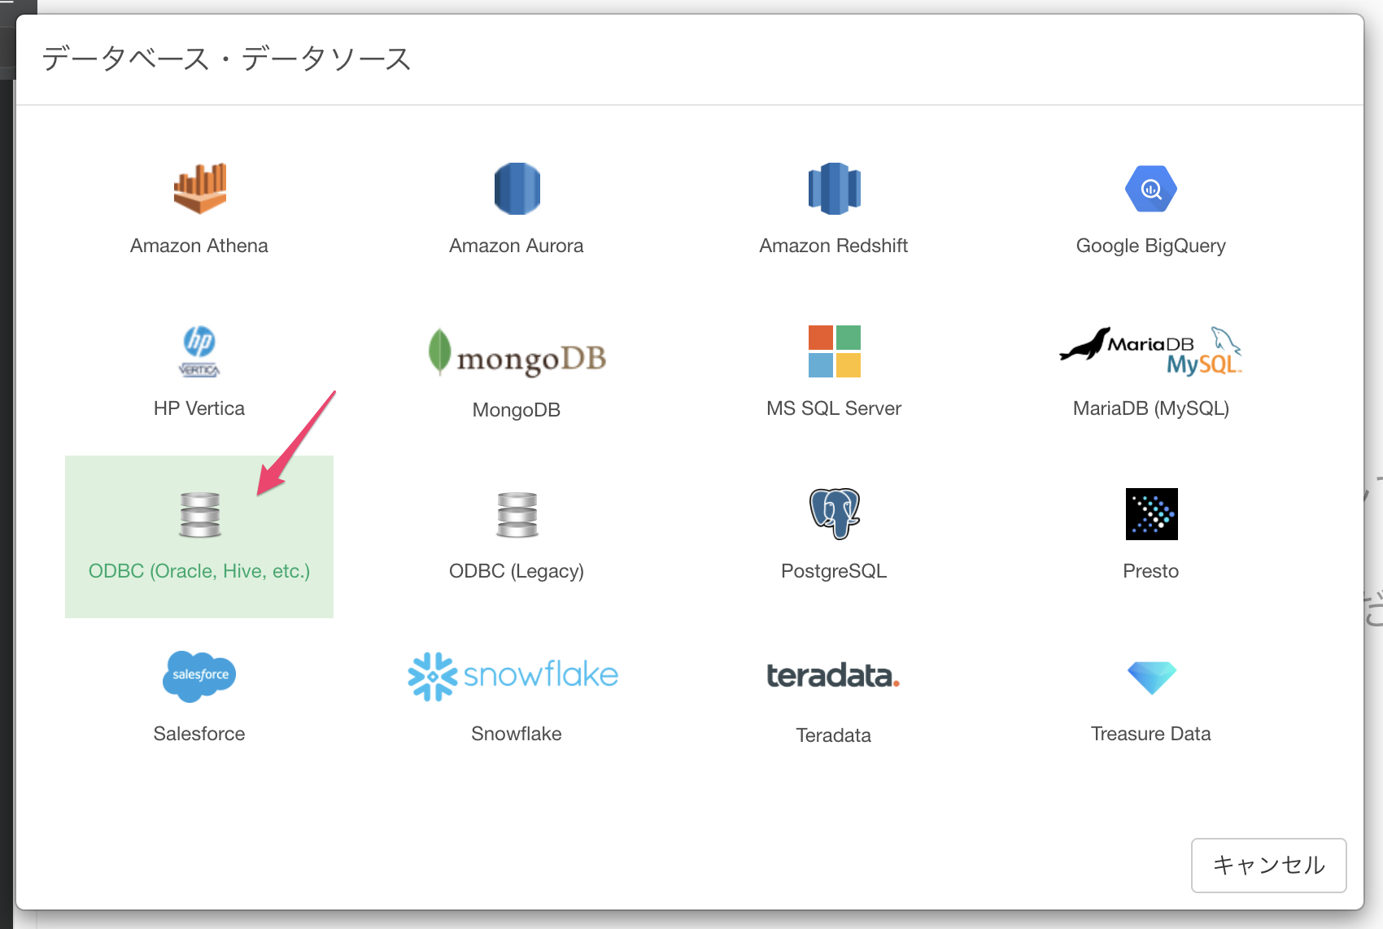Click the Google BigQuery label

pyautogui.click(x=1151, y=246)
